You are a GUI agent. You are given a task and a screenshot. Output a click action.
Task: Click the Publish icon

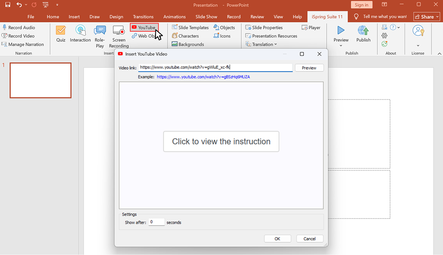[x=363, y=35]
